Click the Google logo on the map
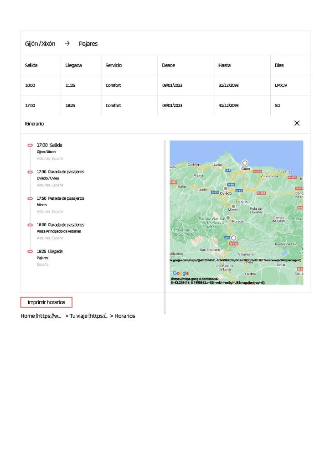Image resolution: width=330 pixels, height=467 pixels. coord(180,273)
